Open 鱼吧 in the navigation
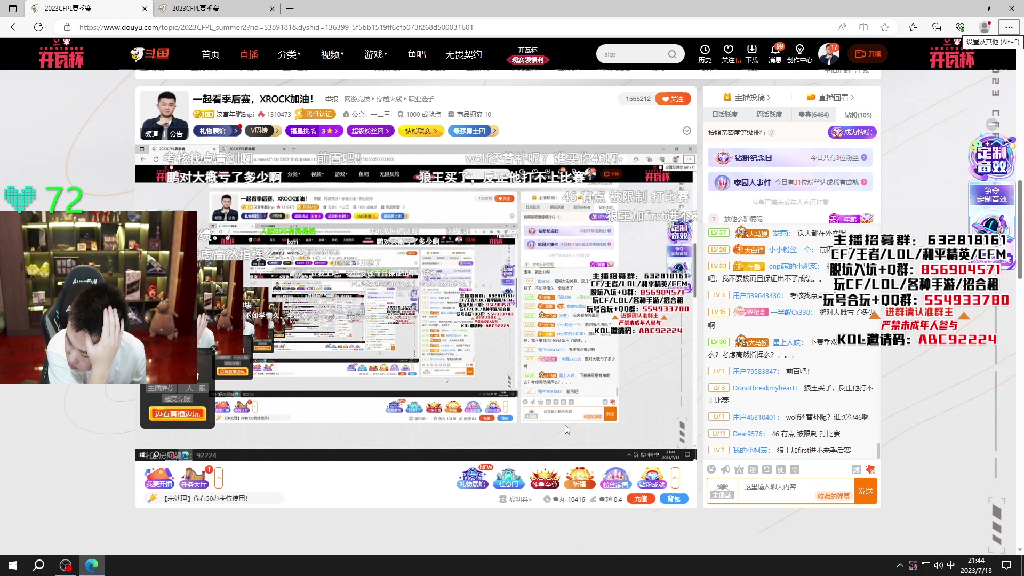The image size is (1024, 576). [417, 54]
